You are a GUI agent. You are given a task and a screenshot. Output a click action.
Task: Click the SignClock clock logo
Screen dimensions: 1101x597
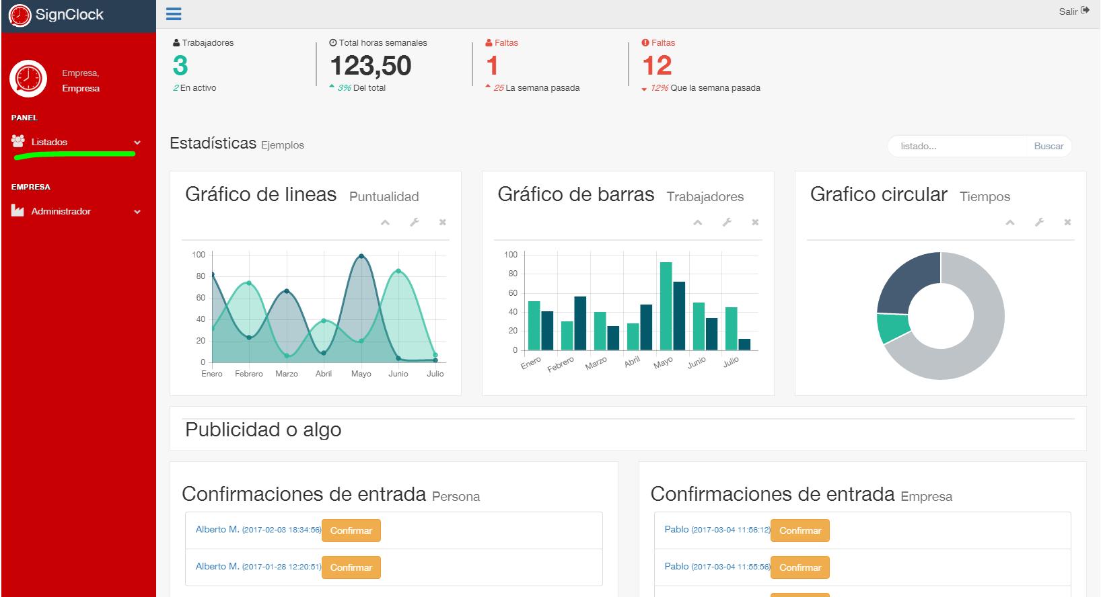pos(20,15)
